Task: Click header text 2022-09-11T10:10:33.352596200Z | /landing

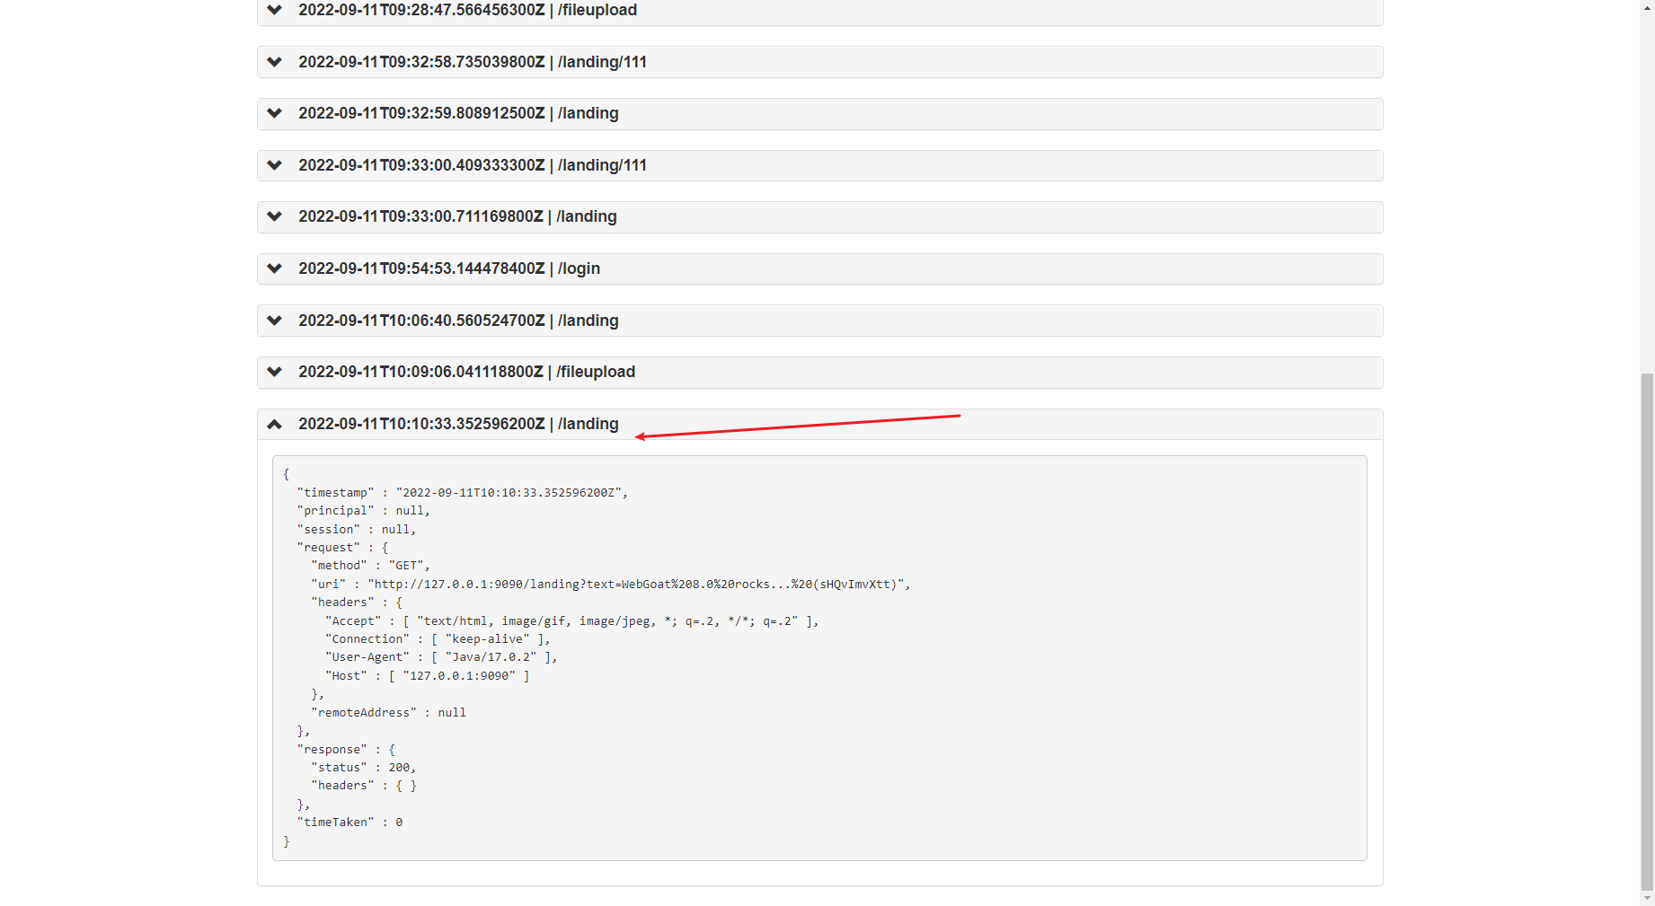Action: (458, 424)
